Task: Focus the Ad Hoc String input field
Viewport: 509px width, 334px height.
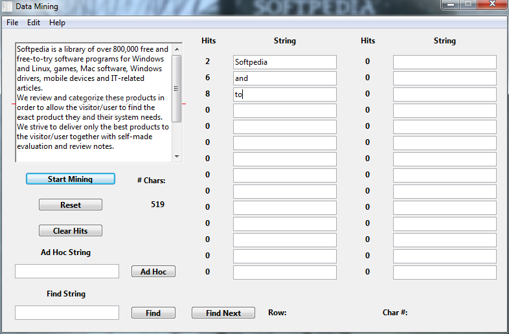Action: point(67,271)
